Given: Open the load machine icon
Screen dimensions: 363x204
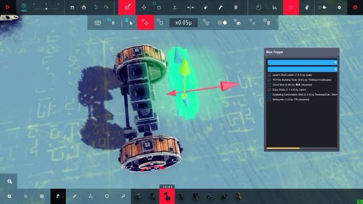Looking at the screenshot, I should pyautogui.click(x=83, y=7).
